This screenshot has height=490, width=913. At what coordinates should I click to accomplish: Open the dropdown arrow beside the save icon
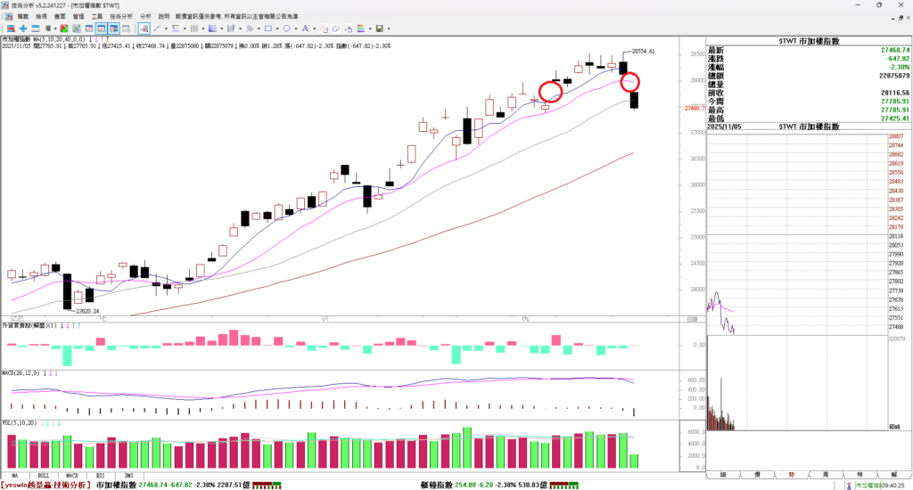pos(389,29)
